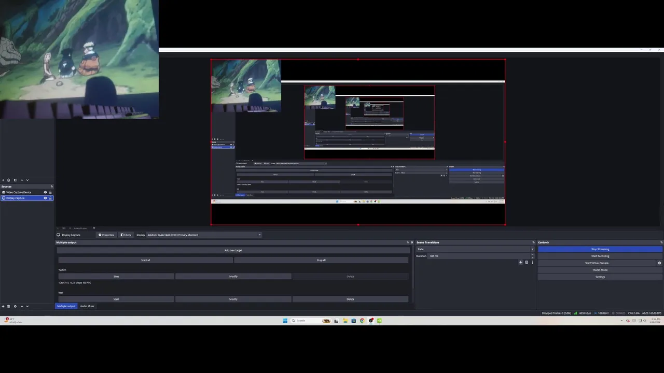This screenshot has width=664, height=373.
Task: Open preview scaling dropdown arrow
Action: pyautogui.click(x=94, y=228)
